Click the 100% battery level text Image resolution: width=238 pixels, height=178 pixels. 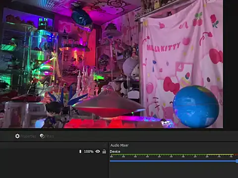89,151
